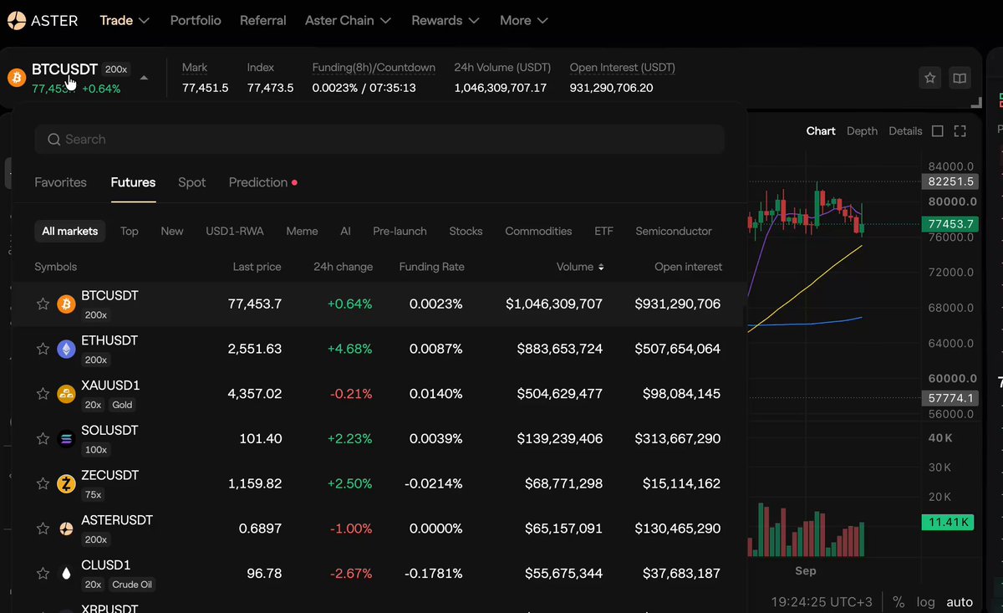The width and height of the screenshot is (1003, 613).
Task: Click the Bitcoin coin icon in BTCUSDT row
Action: (66, 304)
